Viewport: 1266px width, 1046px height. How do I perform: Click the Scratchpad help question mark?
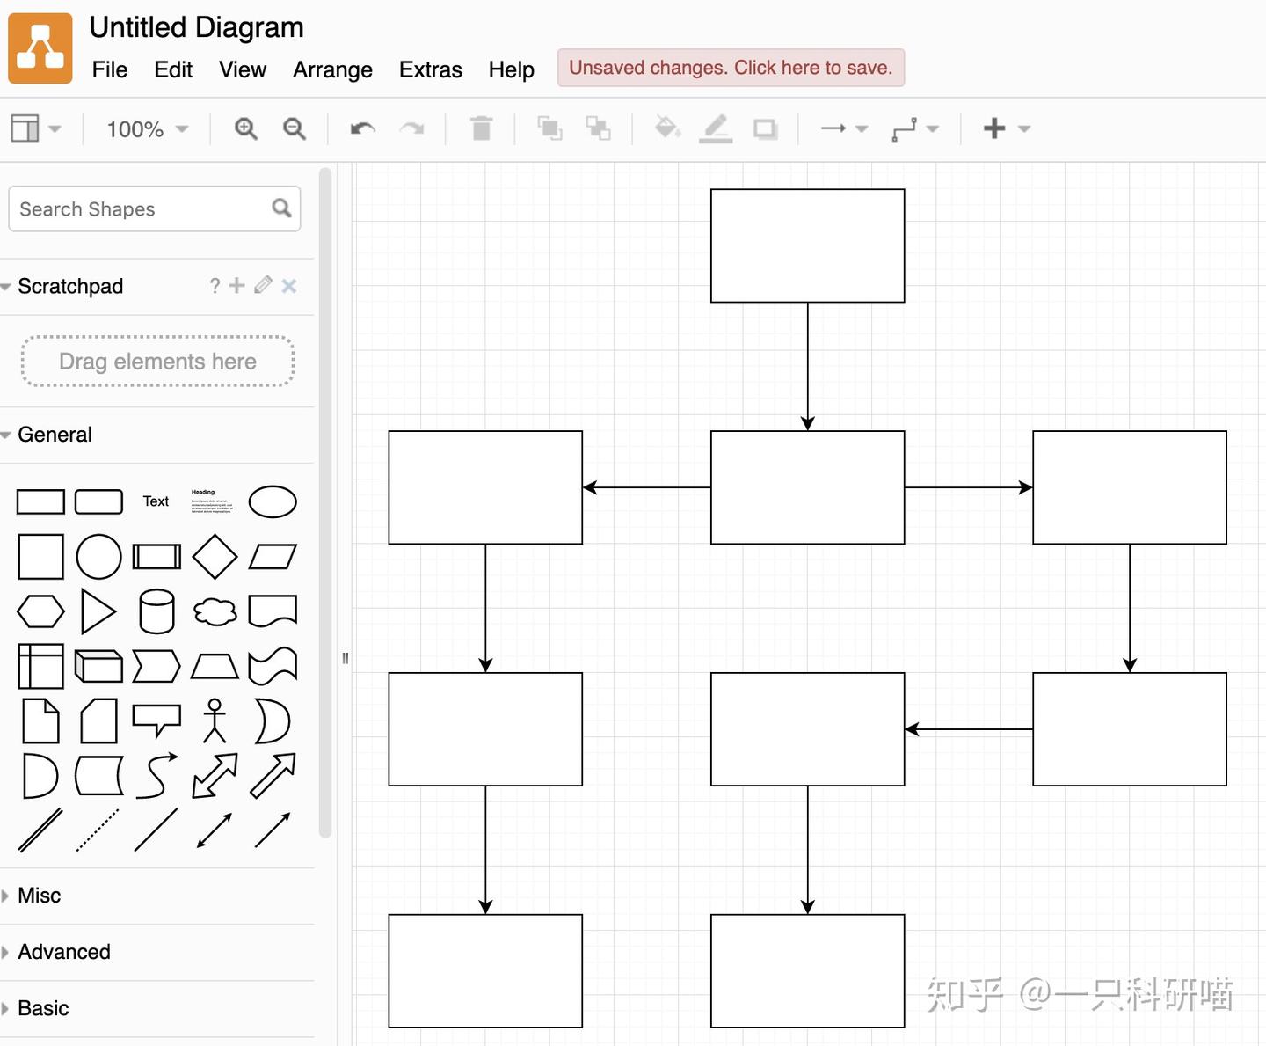pos(214,286)
